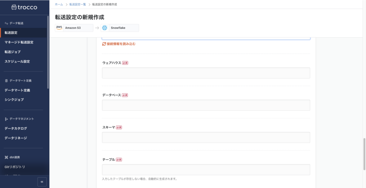Click ホーム breadcrumb link
366x188 pixels.
pyautogui.click(x=59, y=4)
